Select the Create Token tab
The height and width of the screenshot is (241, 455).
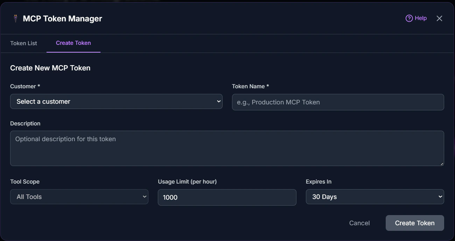coord(73,43)
